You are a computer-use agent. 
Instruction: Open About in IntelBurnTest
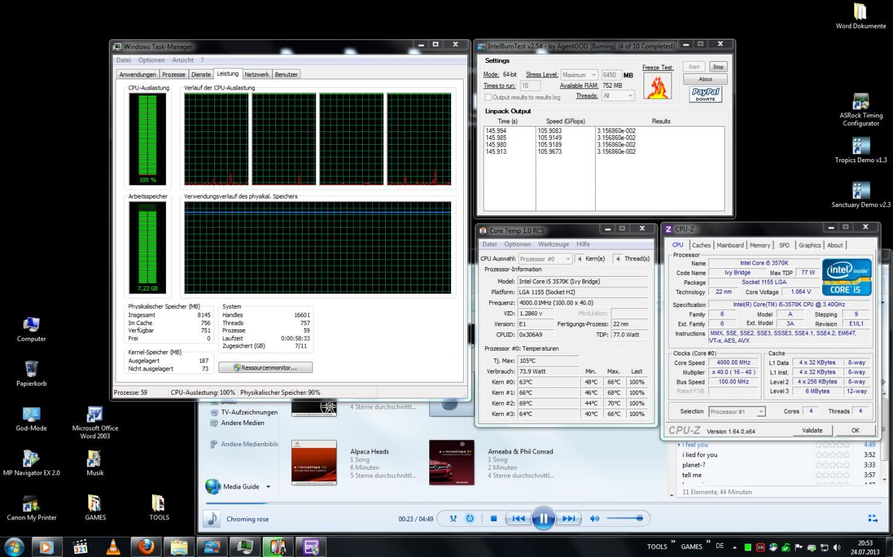(x=705, y=79)
